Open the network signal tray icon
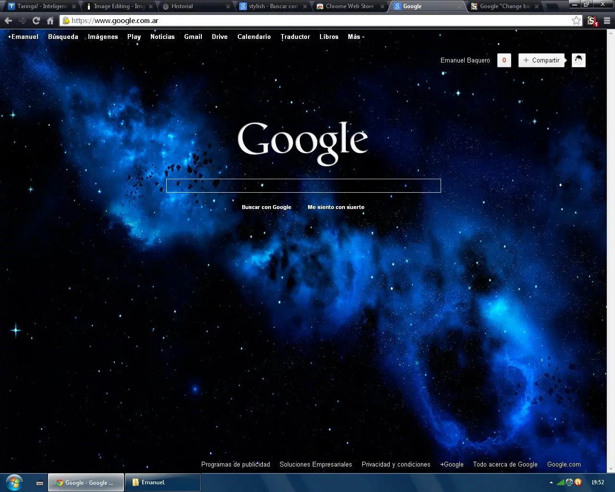 click(x=560, y=482)
